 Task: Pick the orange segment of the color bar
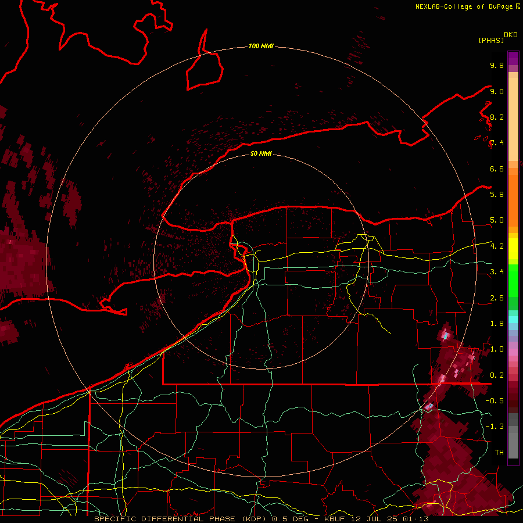click(513, 197)
